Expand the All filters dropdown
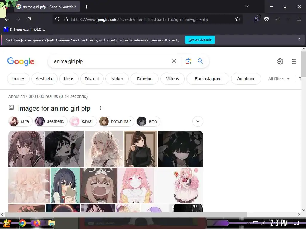306x229 pixels. 279,79
